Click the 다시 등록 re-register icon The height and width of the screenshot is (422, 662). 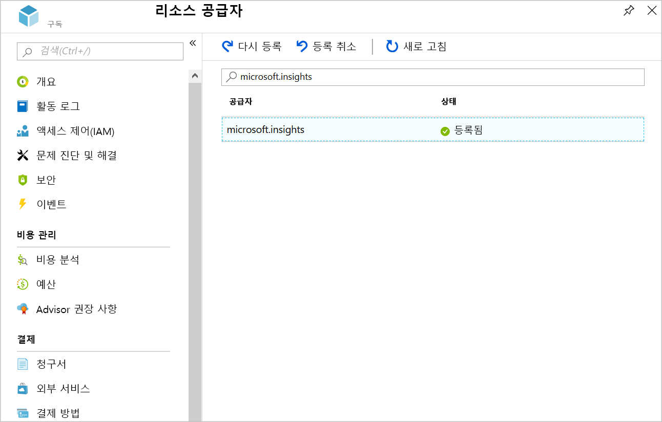tap(227, 47)
